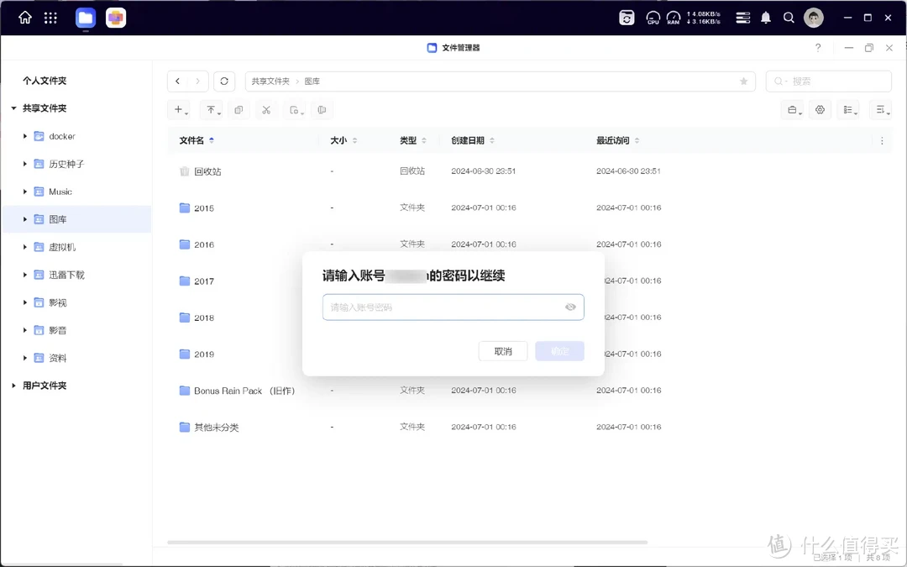The height and width of the screenshot is (567, 907).
Task: Star the 图库 folder in the address bar
Action: coord(743,81)
